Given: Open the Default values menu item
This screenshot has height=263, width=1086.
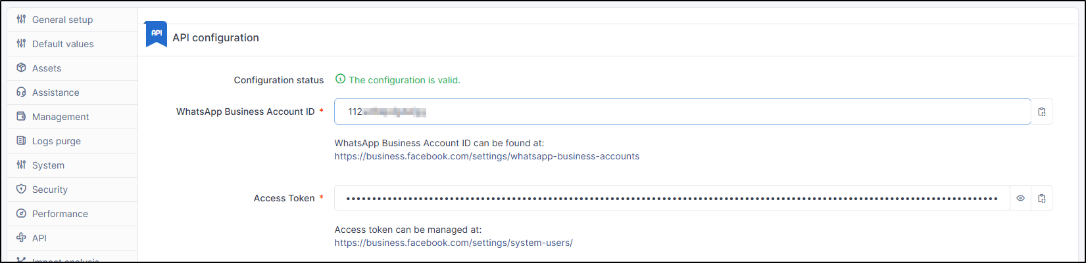Looking at the screenshot, I should pyautogui.click(x=63, y=44).
